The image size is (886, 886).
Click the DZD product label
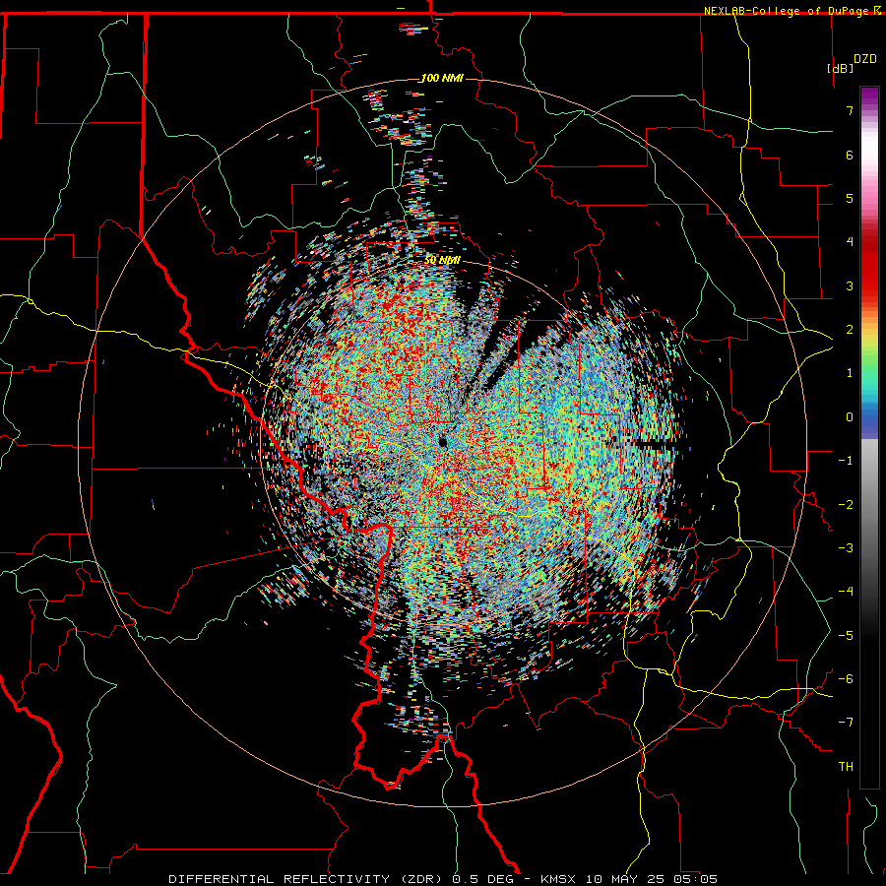pyautogui.click(x=865, y=59)
